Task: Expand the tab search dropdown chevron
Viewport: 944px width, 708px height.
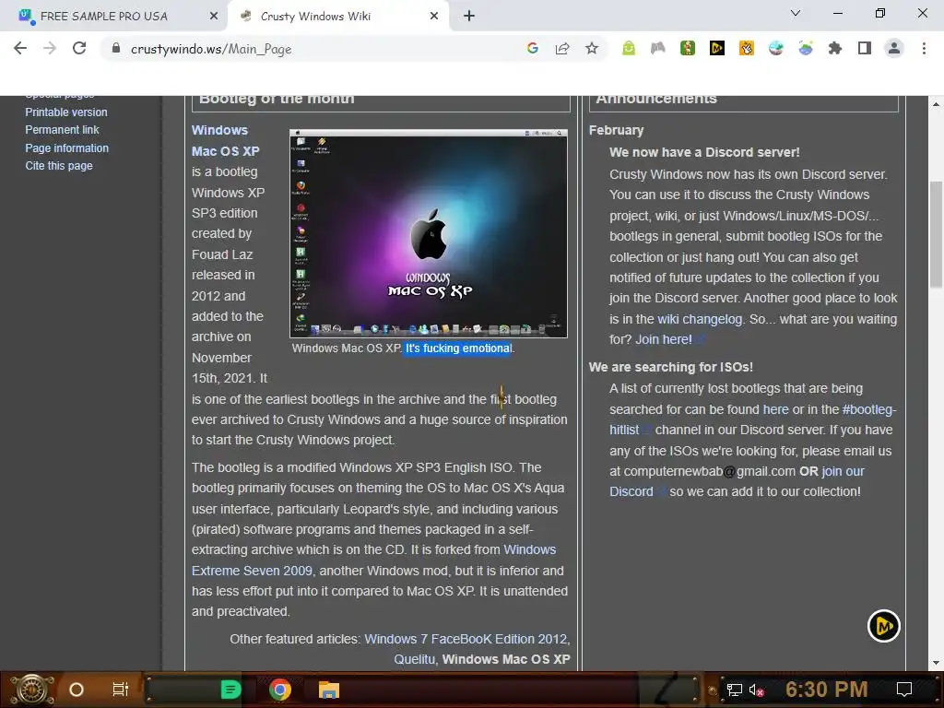Action: [796, 13]
